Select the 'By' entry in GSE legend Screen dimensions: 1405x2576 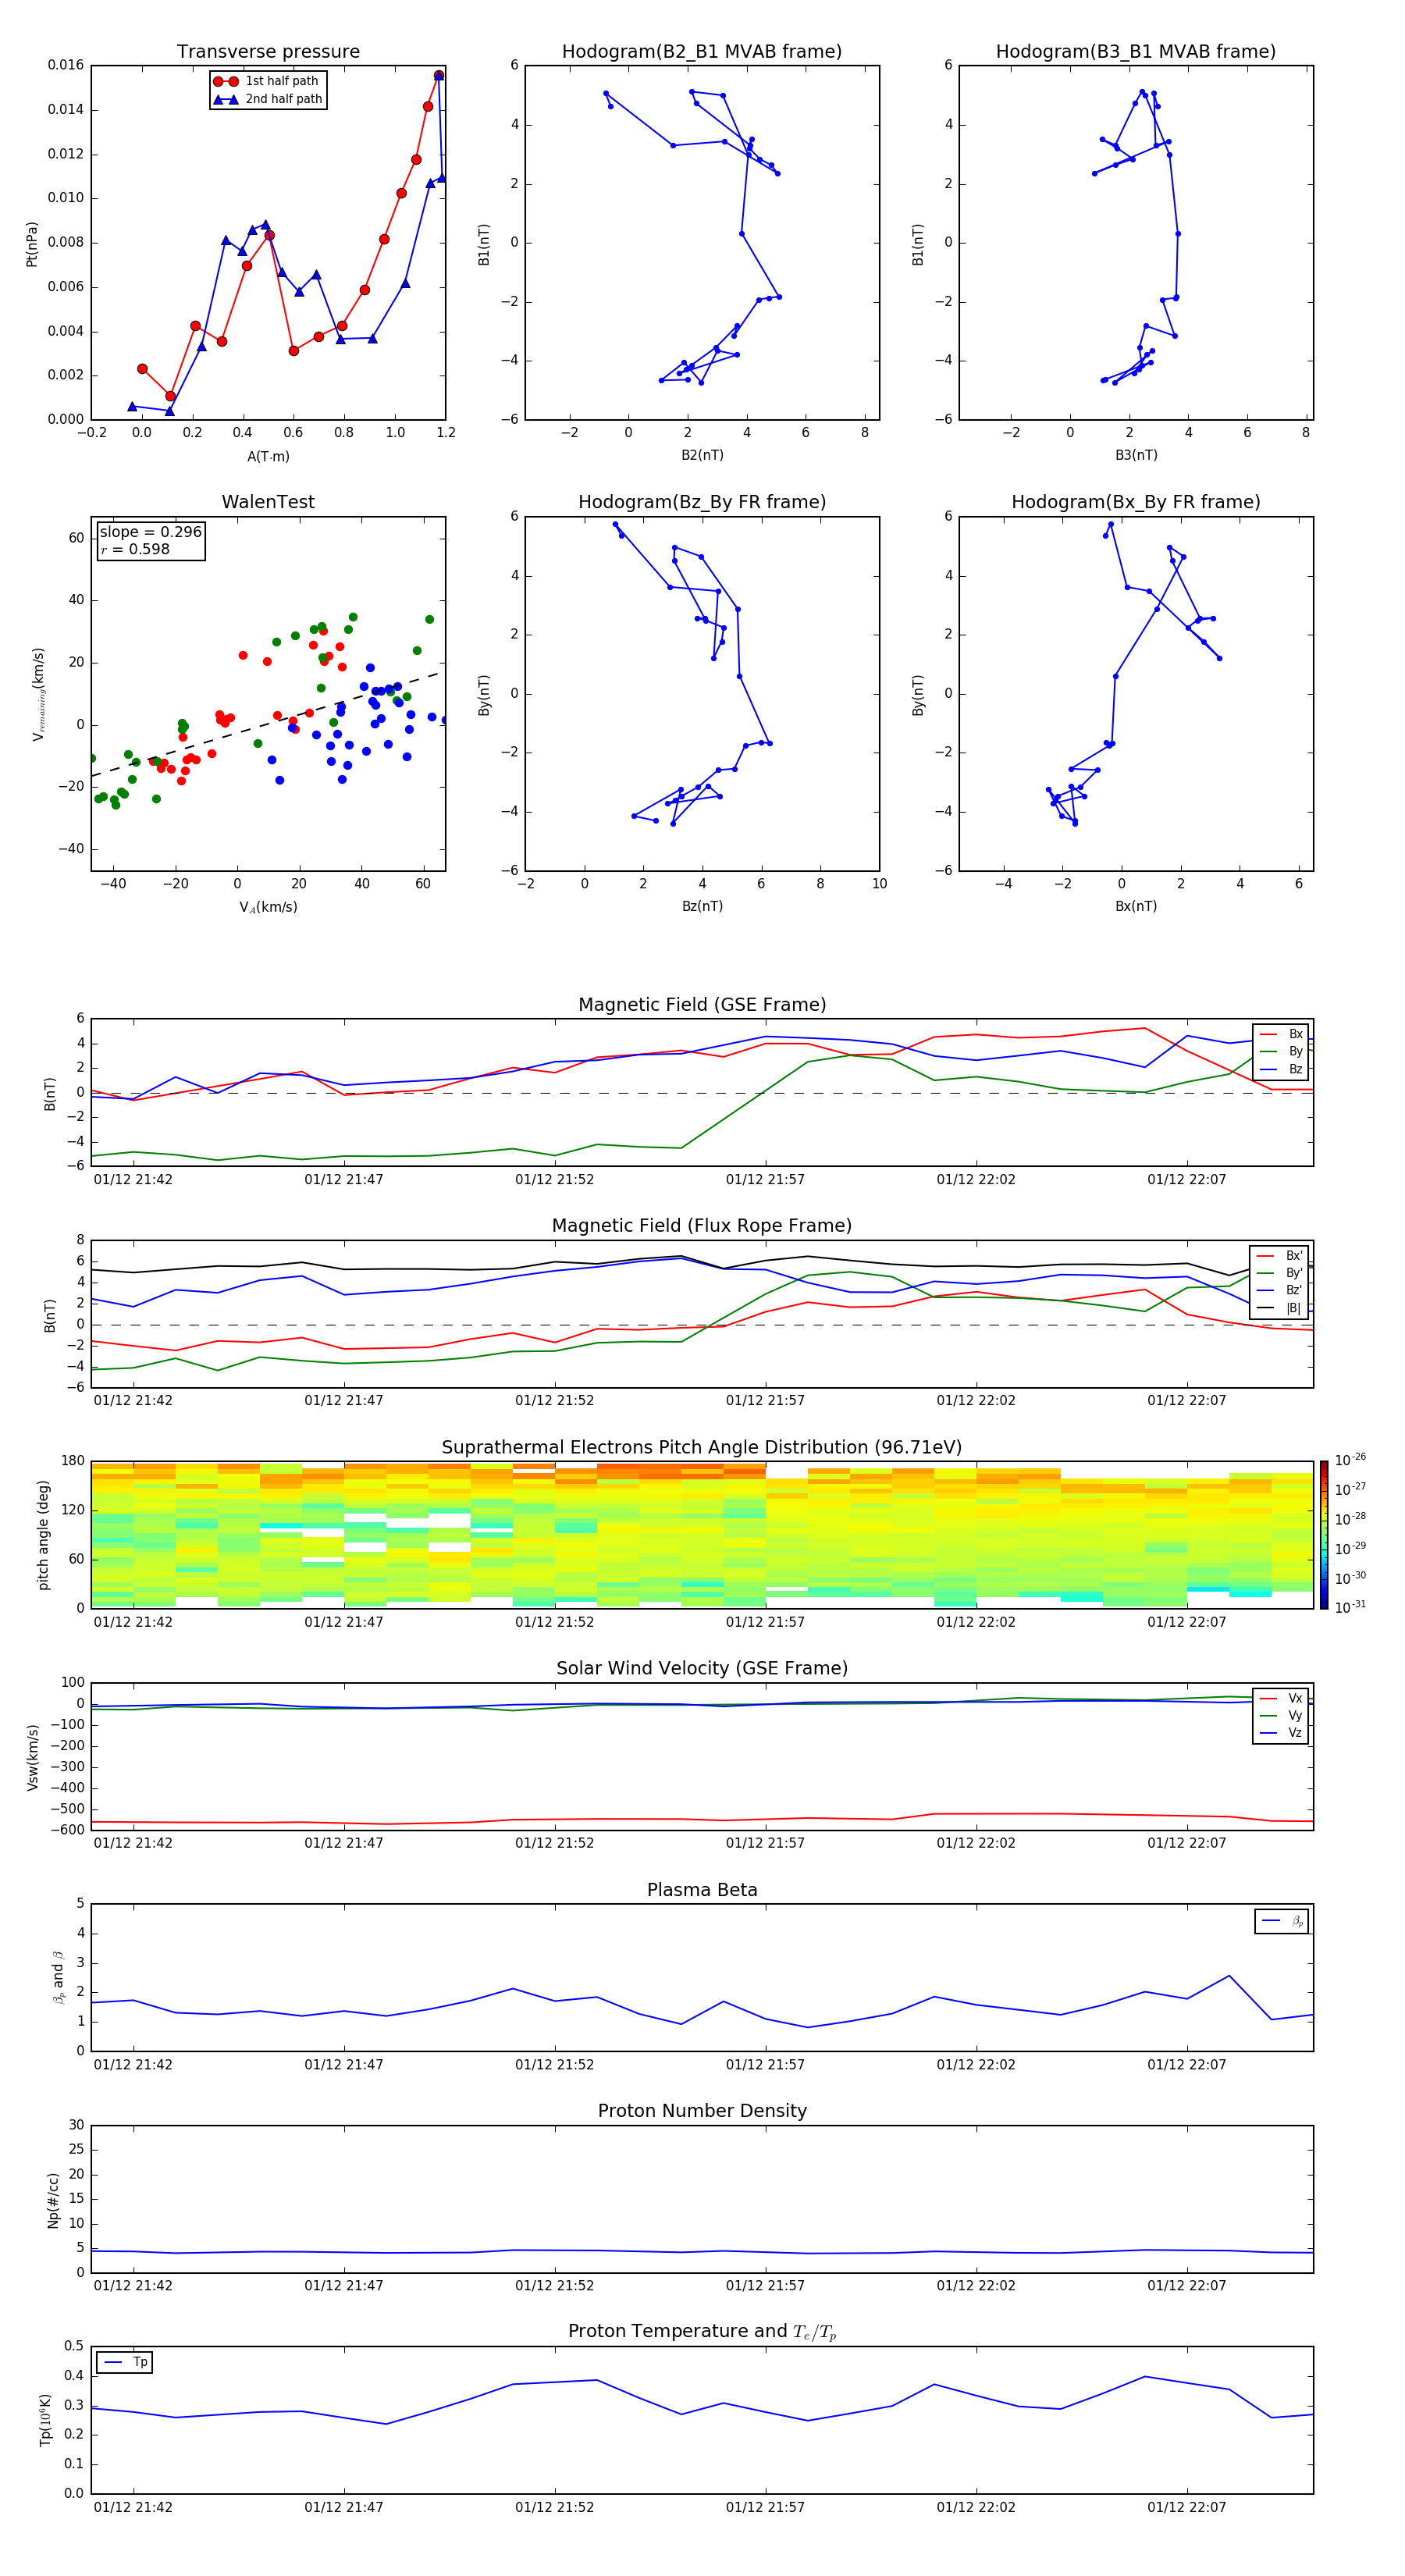pyautogui.click(x=1281, y=1051)
